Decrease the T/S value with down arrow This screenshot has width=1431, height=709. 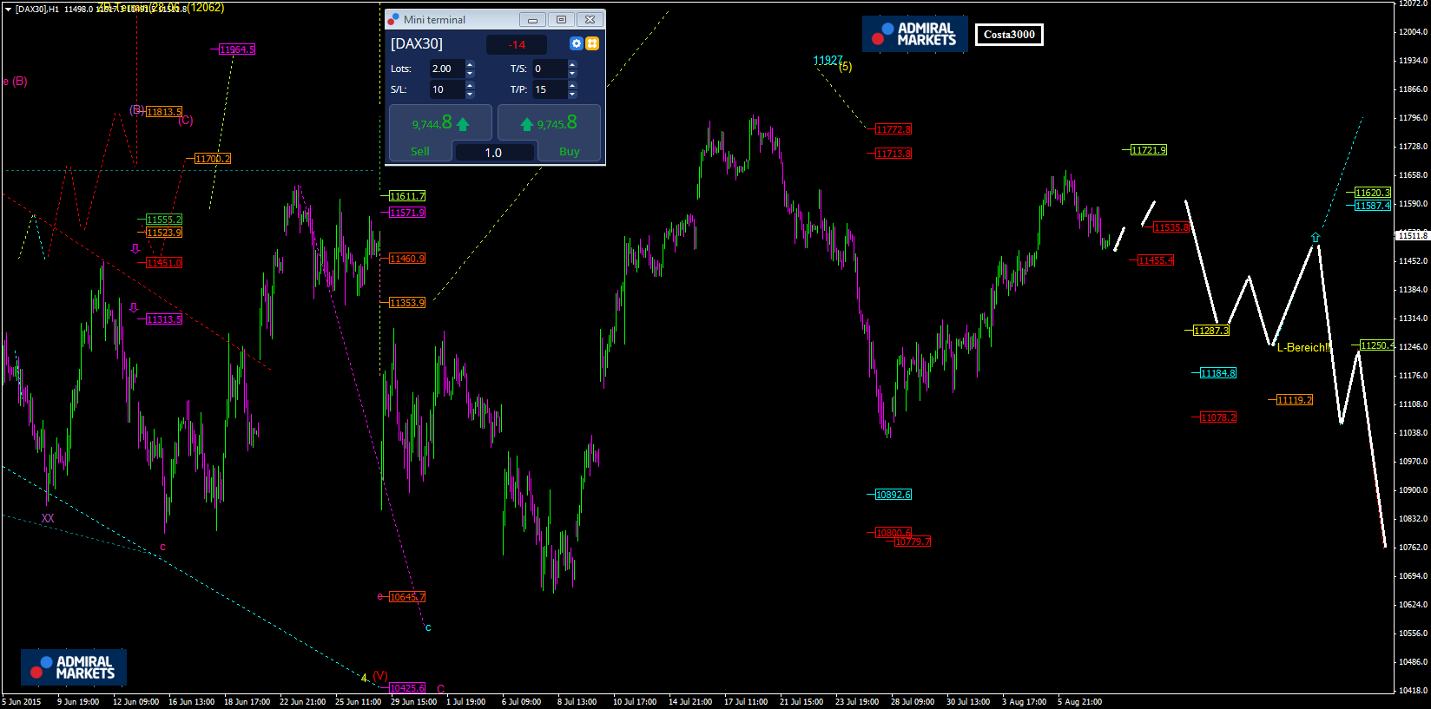click(x=572, y=73)
